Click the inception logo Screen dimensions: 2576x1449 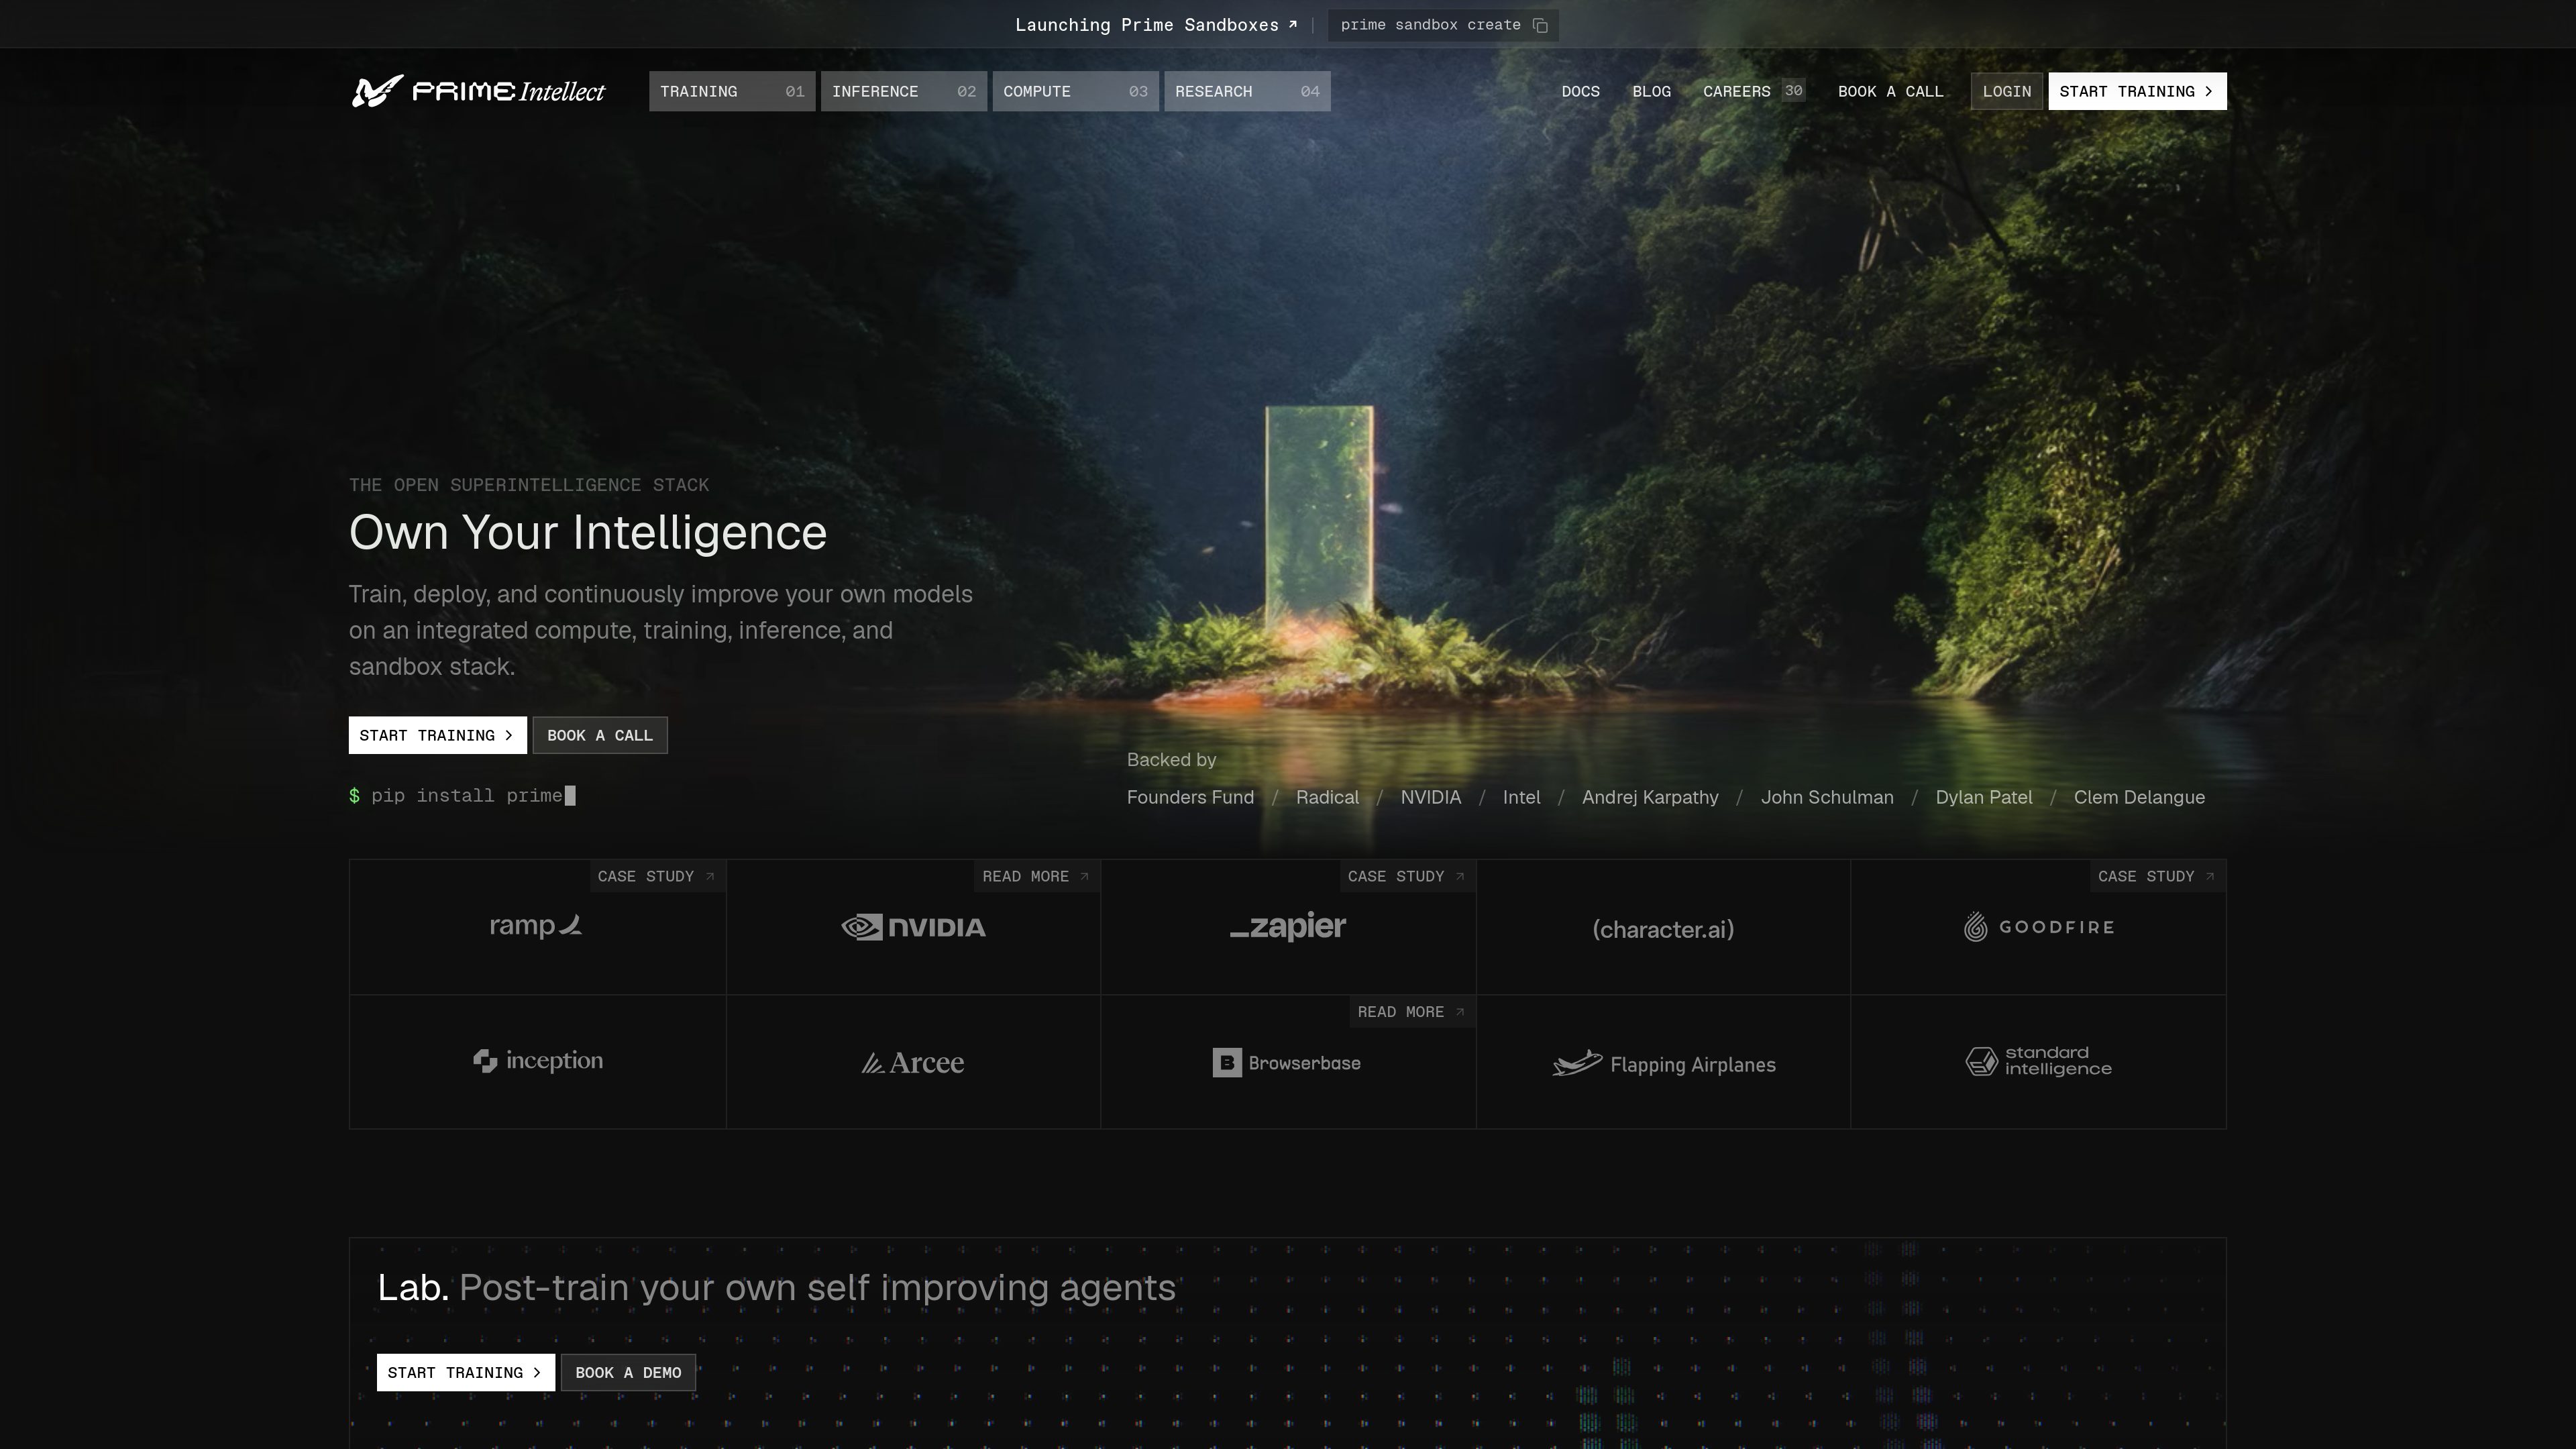click(538, 1061)
